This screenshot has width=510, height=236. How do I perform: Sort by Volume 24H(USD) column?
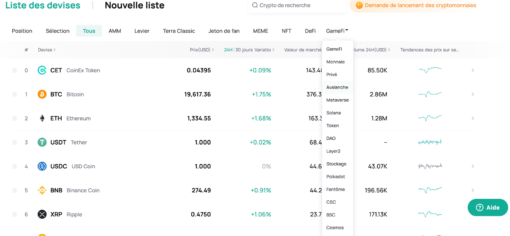click(x=371, y=50)
